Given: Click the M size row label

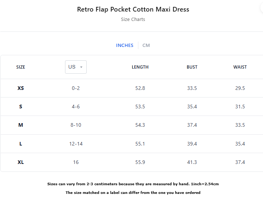Looking at the screenshot, I should click(21, 125).
